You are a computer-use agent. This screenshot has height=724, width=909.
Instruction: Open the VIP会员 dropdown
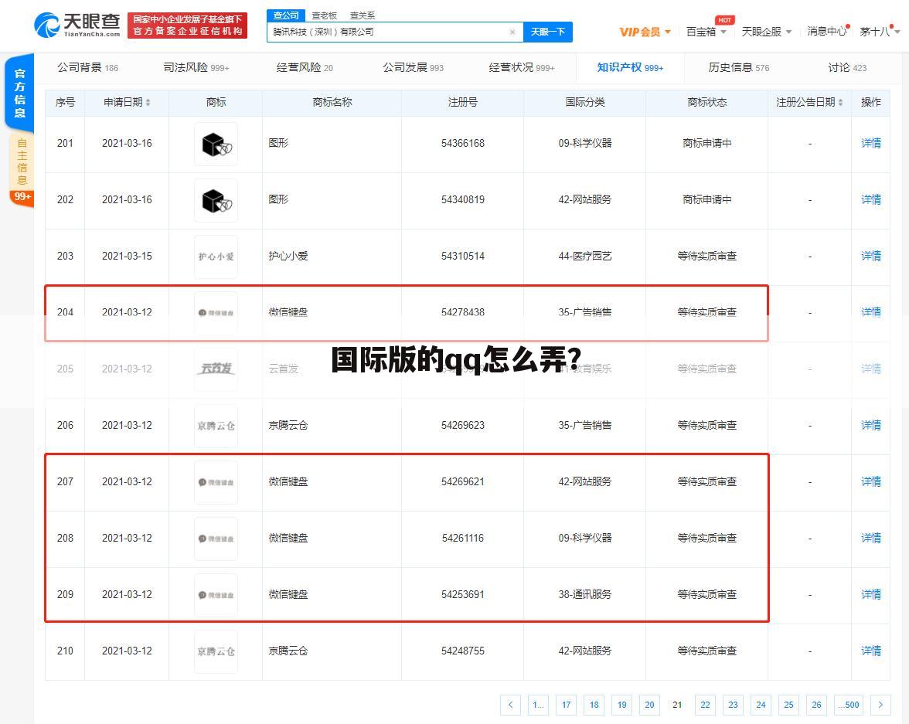coord(645,32)
